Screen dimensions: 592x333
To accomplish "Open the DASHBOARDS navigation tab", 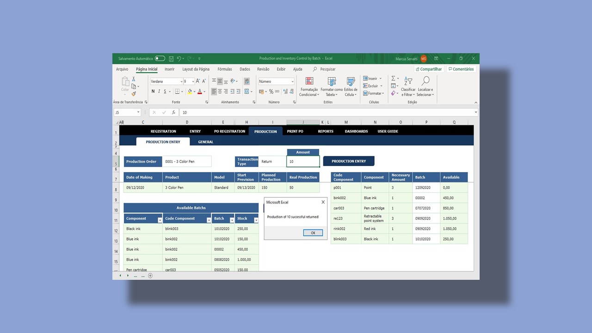I will click(356, 131).
